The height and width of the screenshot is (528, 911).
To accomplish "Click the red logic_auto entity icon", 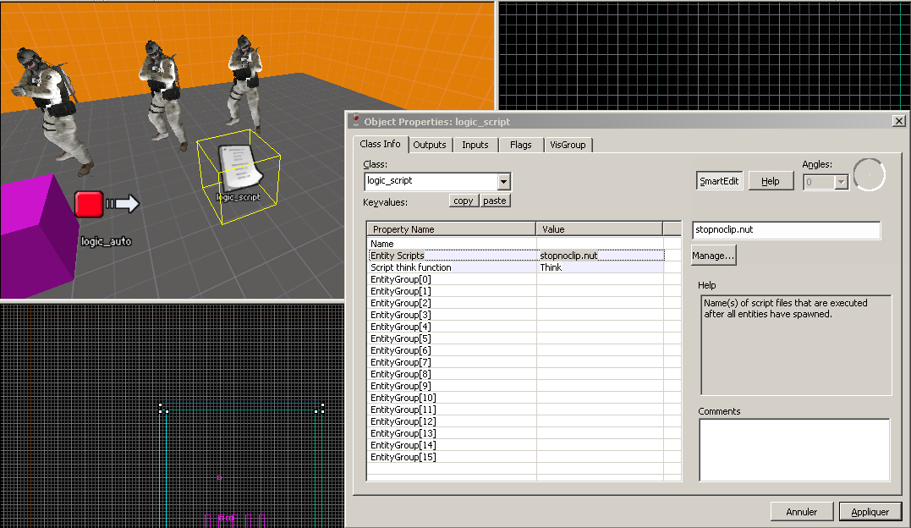I will point(89,204).
